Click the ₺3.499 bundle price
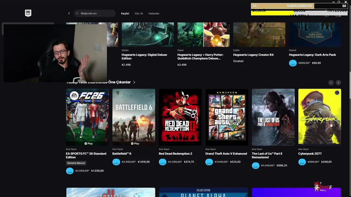This screenshot has height=197, width=351. tap(182, 65)
